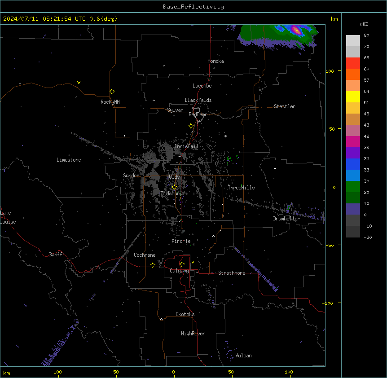The image size is (387, 378).
Task: Select the yellow diamond marker above Calgary label
Action: tap(182, 264)
